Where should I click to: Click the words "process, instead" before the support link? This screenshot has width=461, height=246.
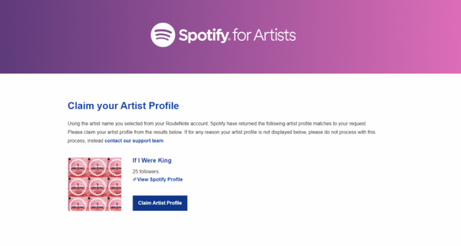[x=85, y=141]
